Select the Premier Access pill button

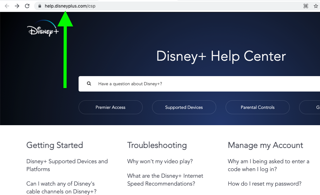(x=110, y=107)
